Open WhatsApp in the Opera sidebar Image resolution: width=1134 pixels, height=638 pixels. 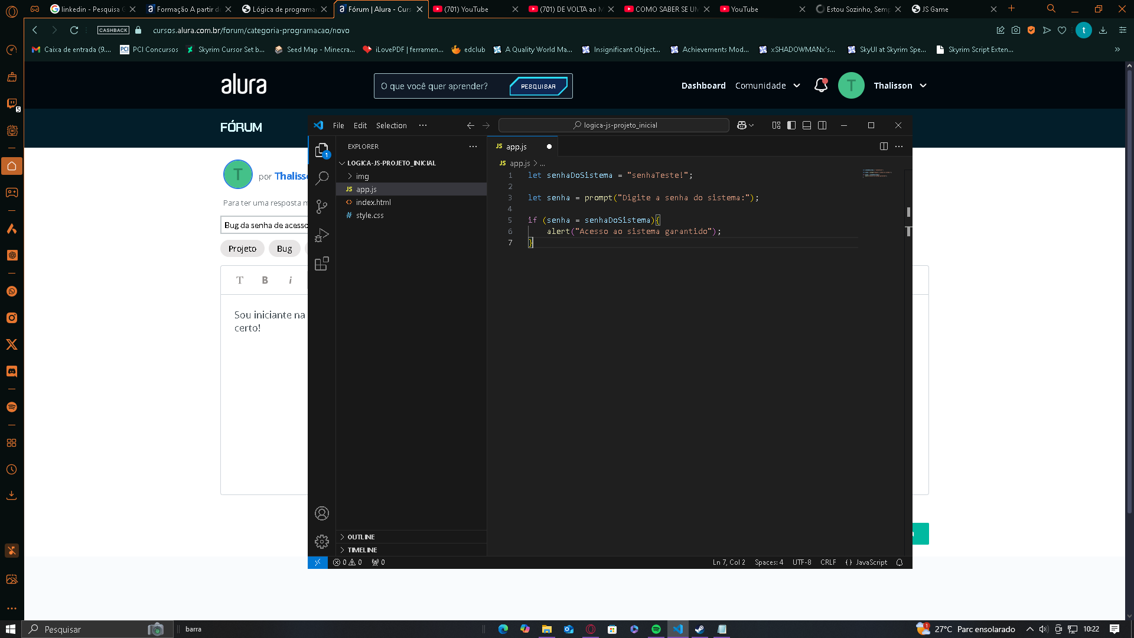12,291
